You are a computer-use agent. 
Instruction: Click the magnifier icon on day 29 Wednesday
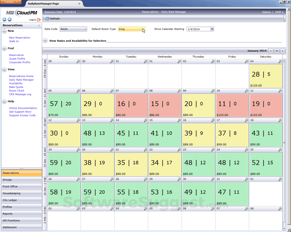179,179
